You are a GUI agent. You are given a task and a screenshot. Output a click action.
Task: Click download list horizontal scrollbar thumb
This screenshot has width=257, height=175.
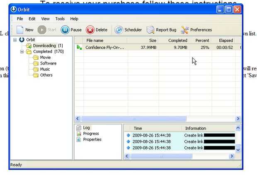[x=134, y=118]
